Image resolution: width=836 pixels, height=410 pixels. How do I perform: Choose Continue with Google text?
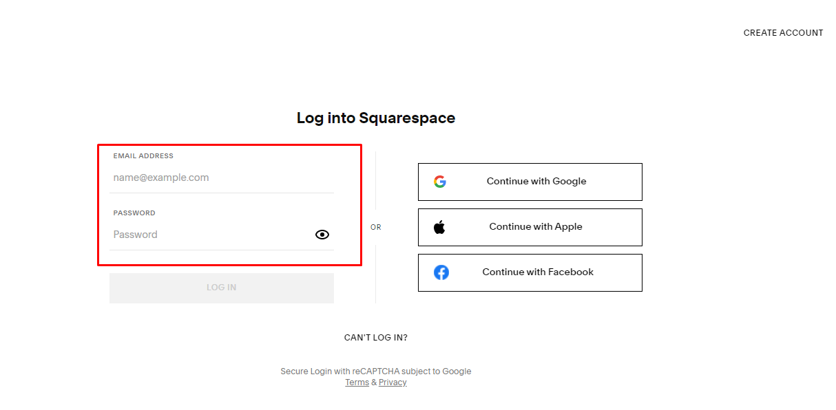pos(536,182)
